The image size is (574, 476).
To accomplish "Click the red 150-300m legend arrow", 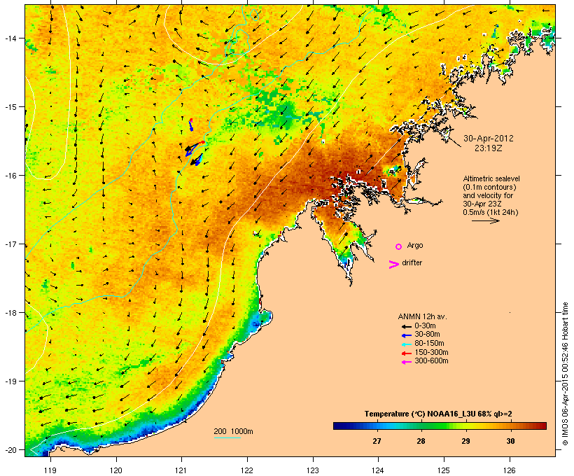I will [406, 353].
